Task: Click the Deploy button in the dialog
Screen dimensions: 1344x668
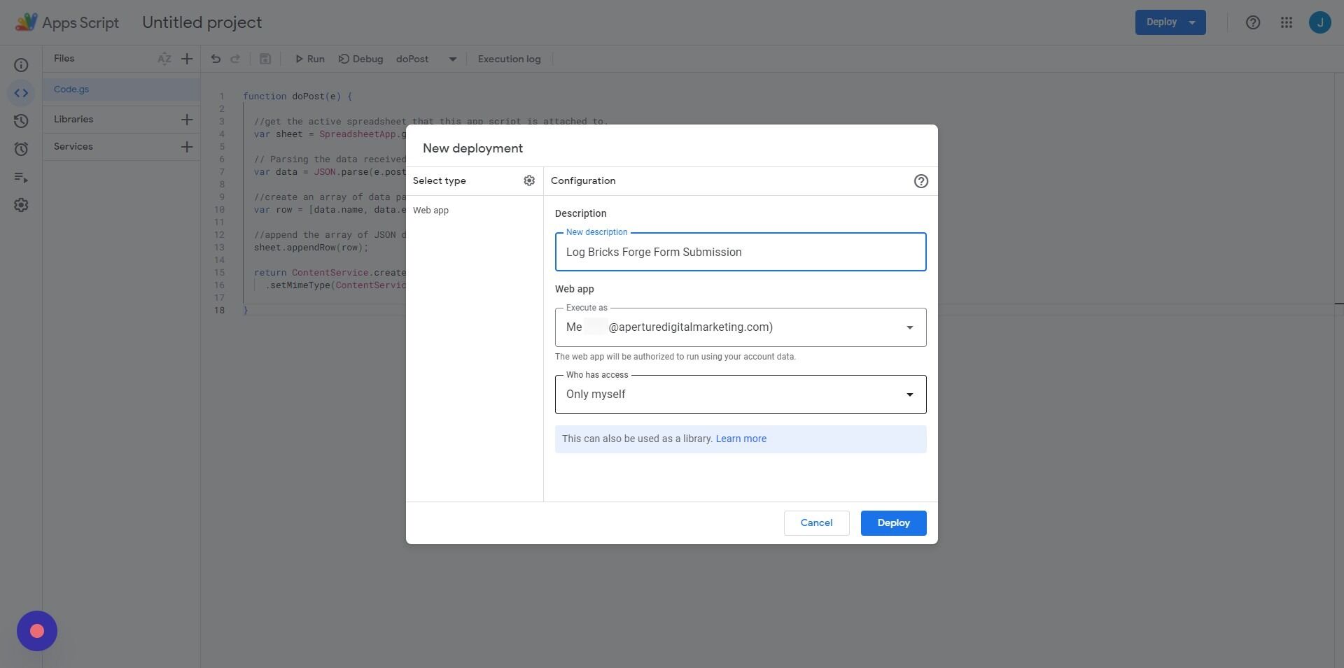Action: point(893,523)
